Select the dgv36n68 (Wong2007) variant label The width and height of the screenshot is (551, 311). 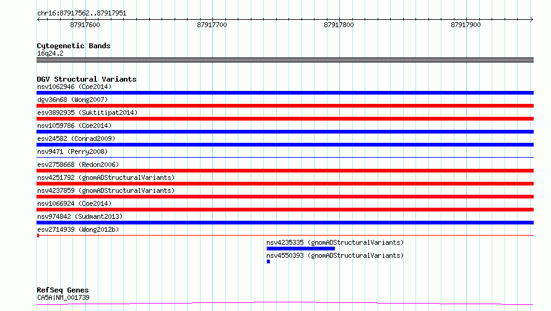pos(72,100)
